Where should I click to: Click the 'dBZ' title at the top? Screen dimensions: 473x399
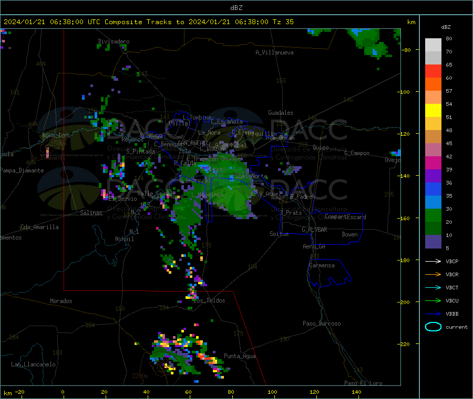[x=236, y=8]
